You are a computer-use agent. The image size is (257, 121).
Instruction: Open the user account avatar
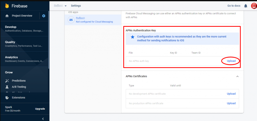coord(254,6)
